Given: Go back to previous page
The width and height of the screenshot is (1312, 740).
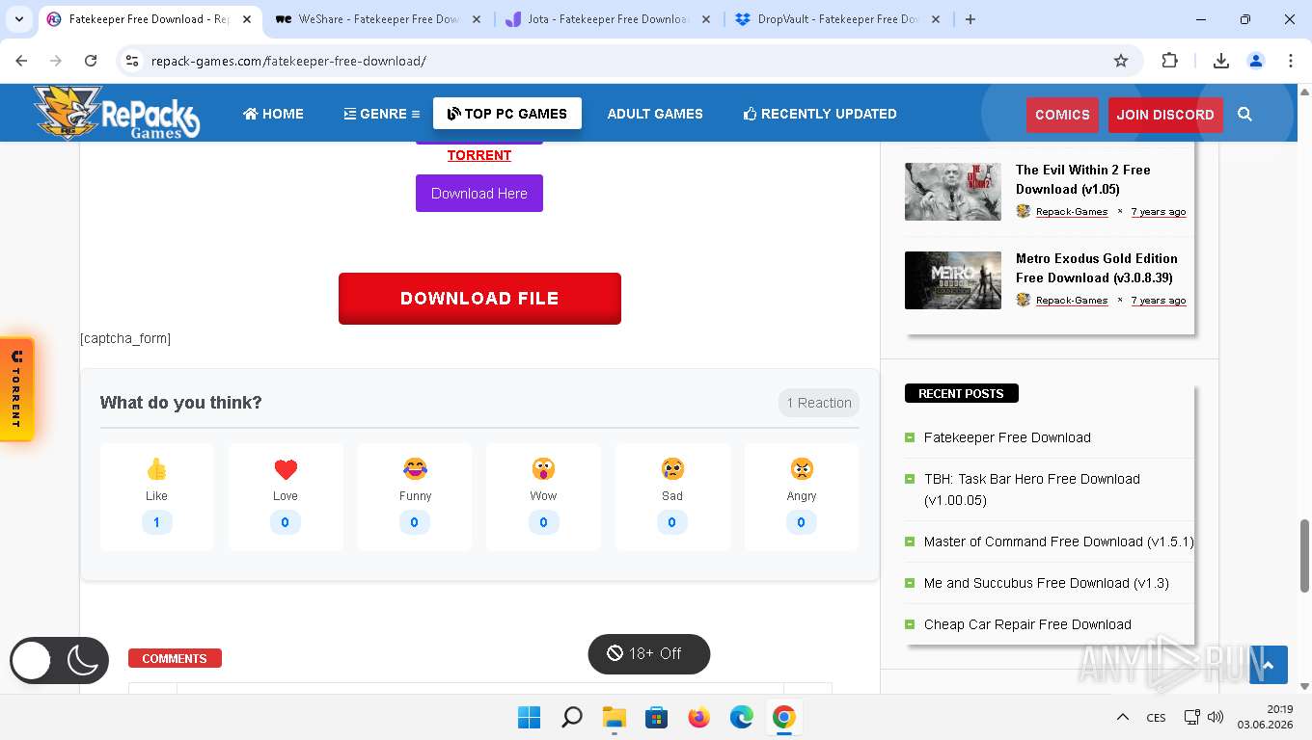Looking at the screenshot, I should [21, 61].
